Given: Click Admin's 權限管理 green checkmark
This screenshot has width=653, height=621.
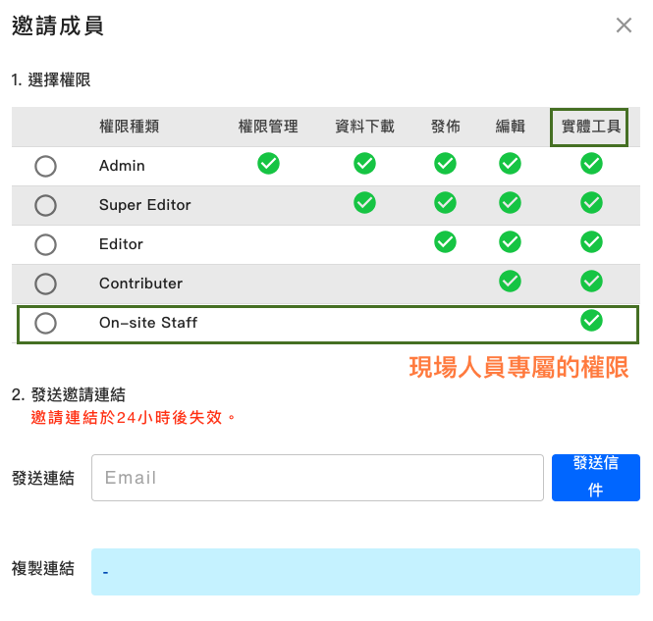Looking at the screenshot, I should [268, 164].
